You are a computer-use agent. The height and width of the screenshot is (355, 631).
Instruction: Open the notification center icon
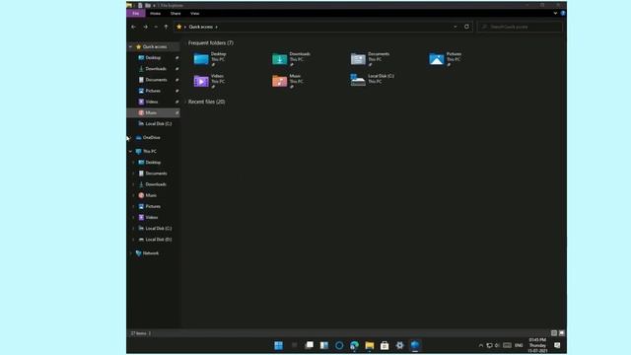click(x=557, y=345)
